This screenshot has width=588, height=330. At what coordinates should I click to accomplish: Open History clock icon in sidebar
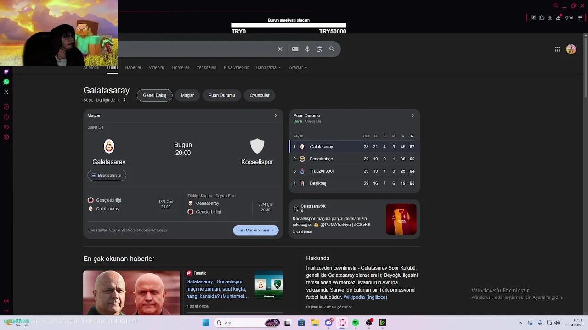(6, 117)
